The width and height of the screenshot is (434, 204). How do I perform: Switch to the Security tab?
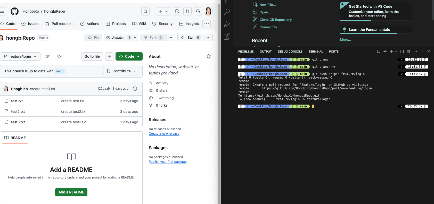point(162,24)
